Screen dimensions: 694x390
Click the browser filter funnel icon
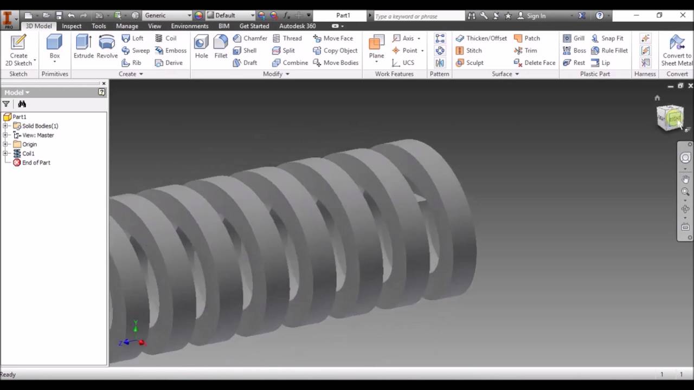[6, 104]
